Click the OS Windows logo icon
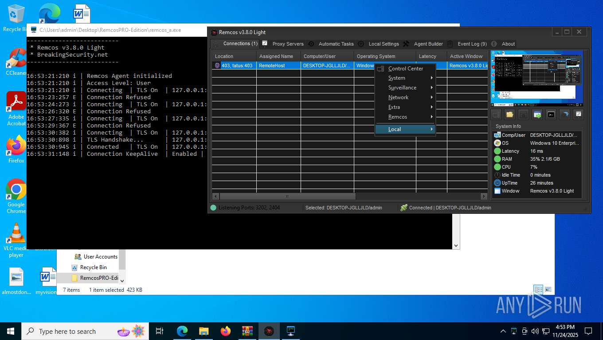The image size is (603, 340). [497, 143]
